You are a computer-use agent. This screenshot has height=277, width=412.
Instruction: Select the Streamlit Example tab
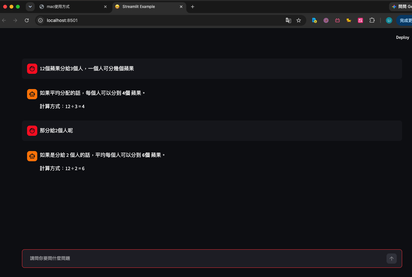pyautogui.click(x=149, y=6)
